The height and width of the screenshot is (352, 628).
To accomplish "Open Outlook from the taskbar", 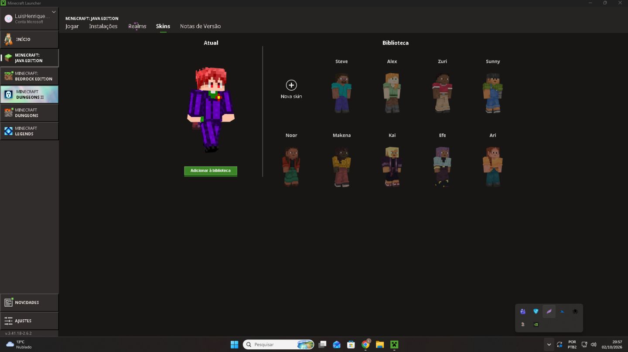I will click(x=337, y=345).
